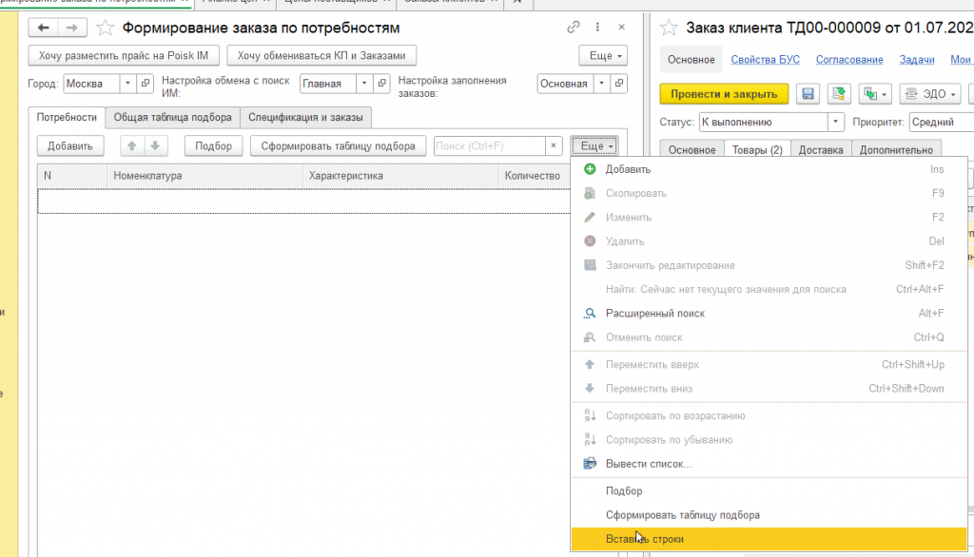This screenshot has height=557, width=974.
Task: Click Хочу разместить прайс на Poisk IM
Action: [x=124, y=55]
